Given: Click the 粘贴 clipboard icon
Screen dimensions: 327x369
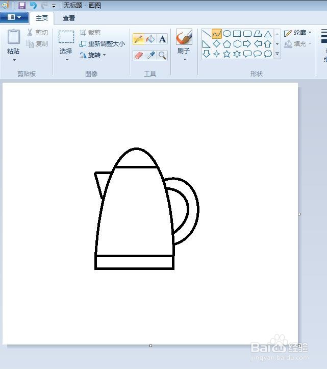Looking at the screenshot, I should tap(14, 37).
